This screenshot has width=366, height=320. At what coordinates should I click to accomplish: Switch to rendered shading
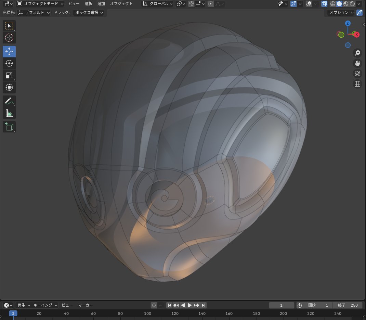(x=352, y=4)
